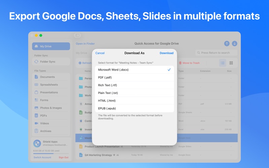Screen dimensions: 269x168
Task: Sort by Size column header
Action: pos(229,71)
